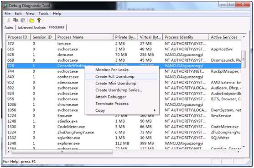Select the lsm.exe process row
Viewport: 254px width, 168px height.
pyautogui.click(x=124, y=44)
